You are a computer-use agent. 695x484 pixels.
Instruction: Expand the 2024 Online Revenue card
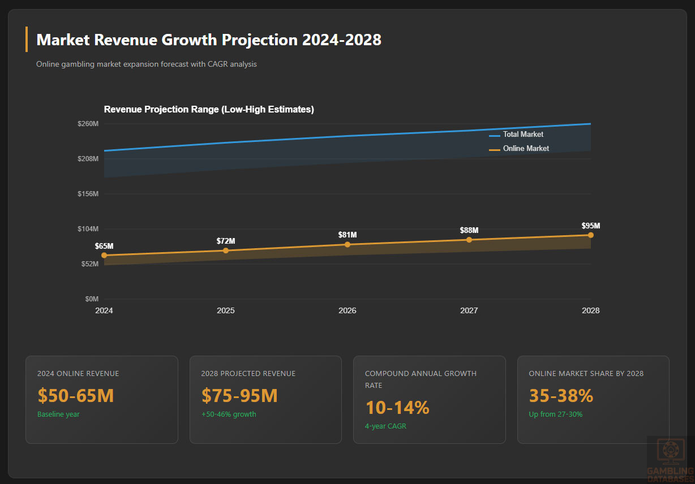click(102, 399)
